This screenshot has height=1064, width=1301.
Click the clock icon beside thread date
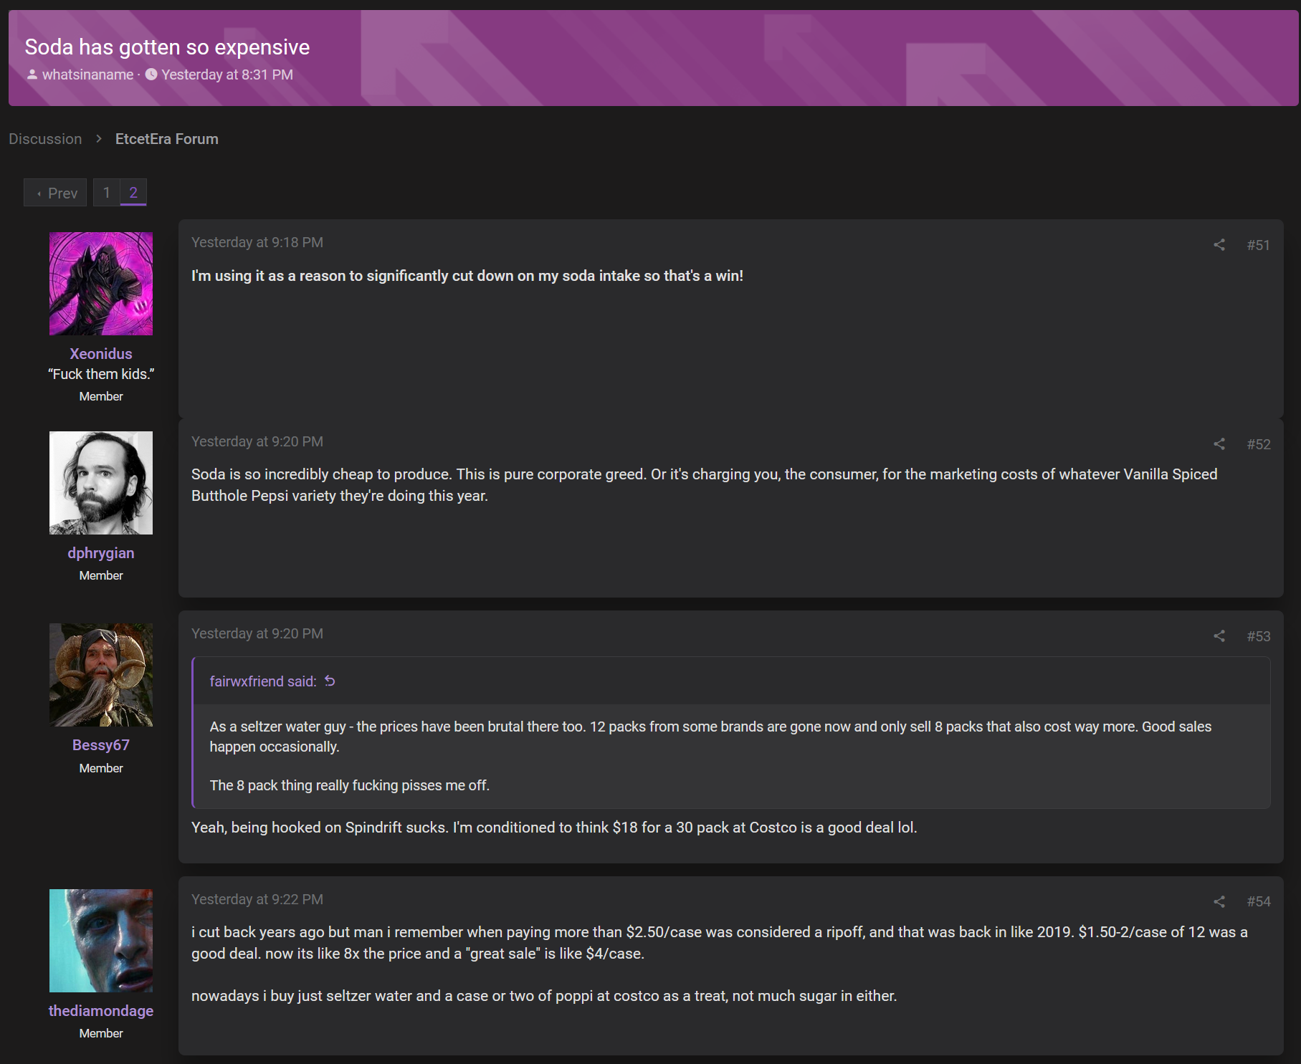tap(151, 75)
